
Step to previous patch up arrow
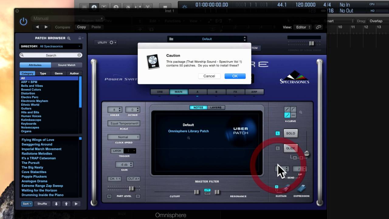click(66, 204)
